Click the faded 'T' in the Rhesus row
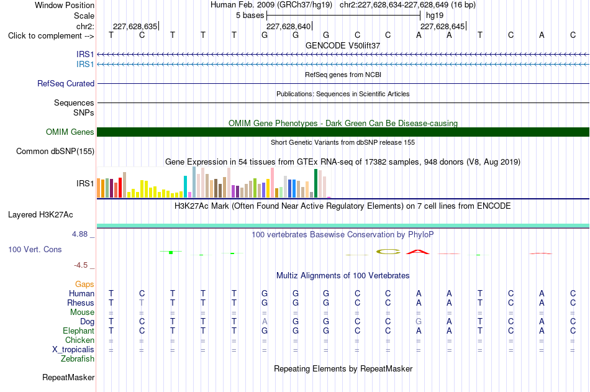Viewport: 590px width, 392px height. coord(142,303)
